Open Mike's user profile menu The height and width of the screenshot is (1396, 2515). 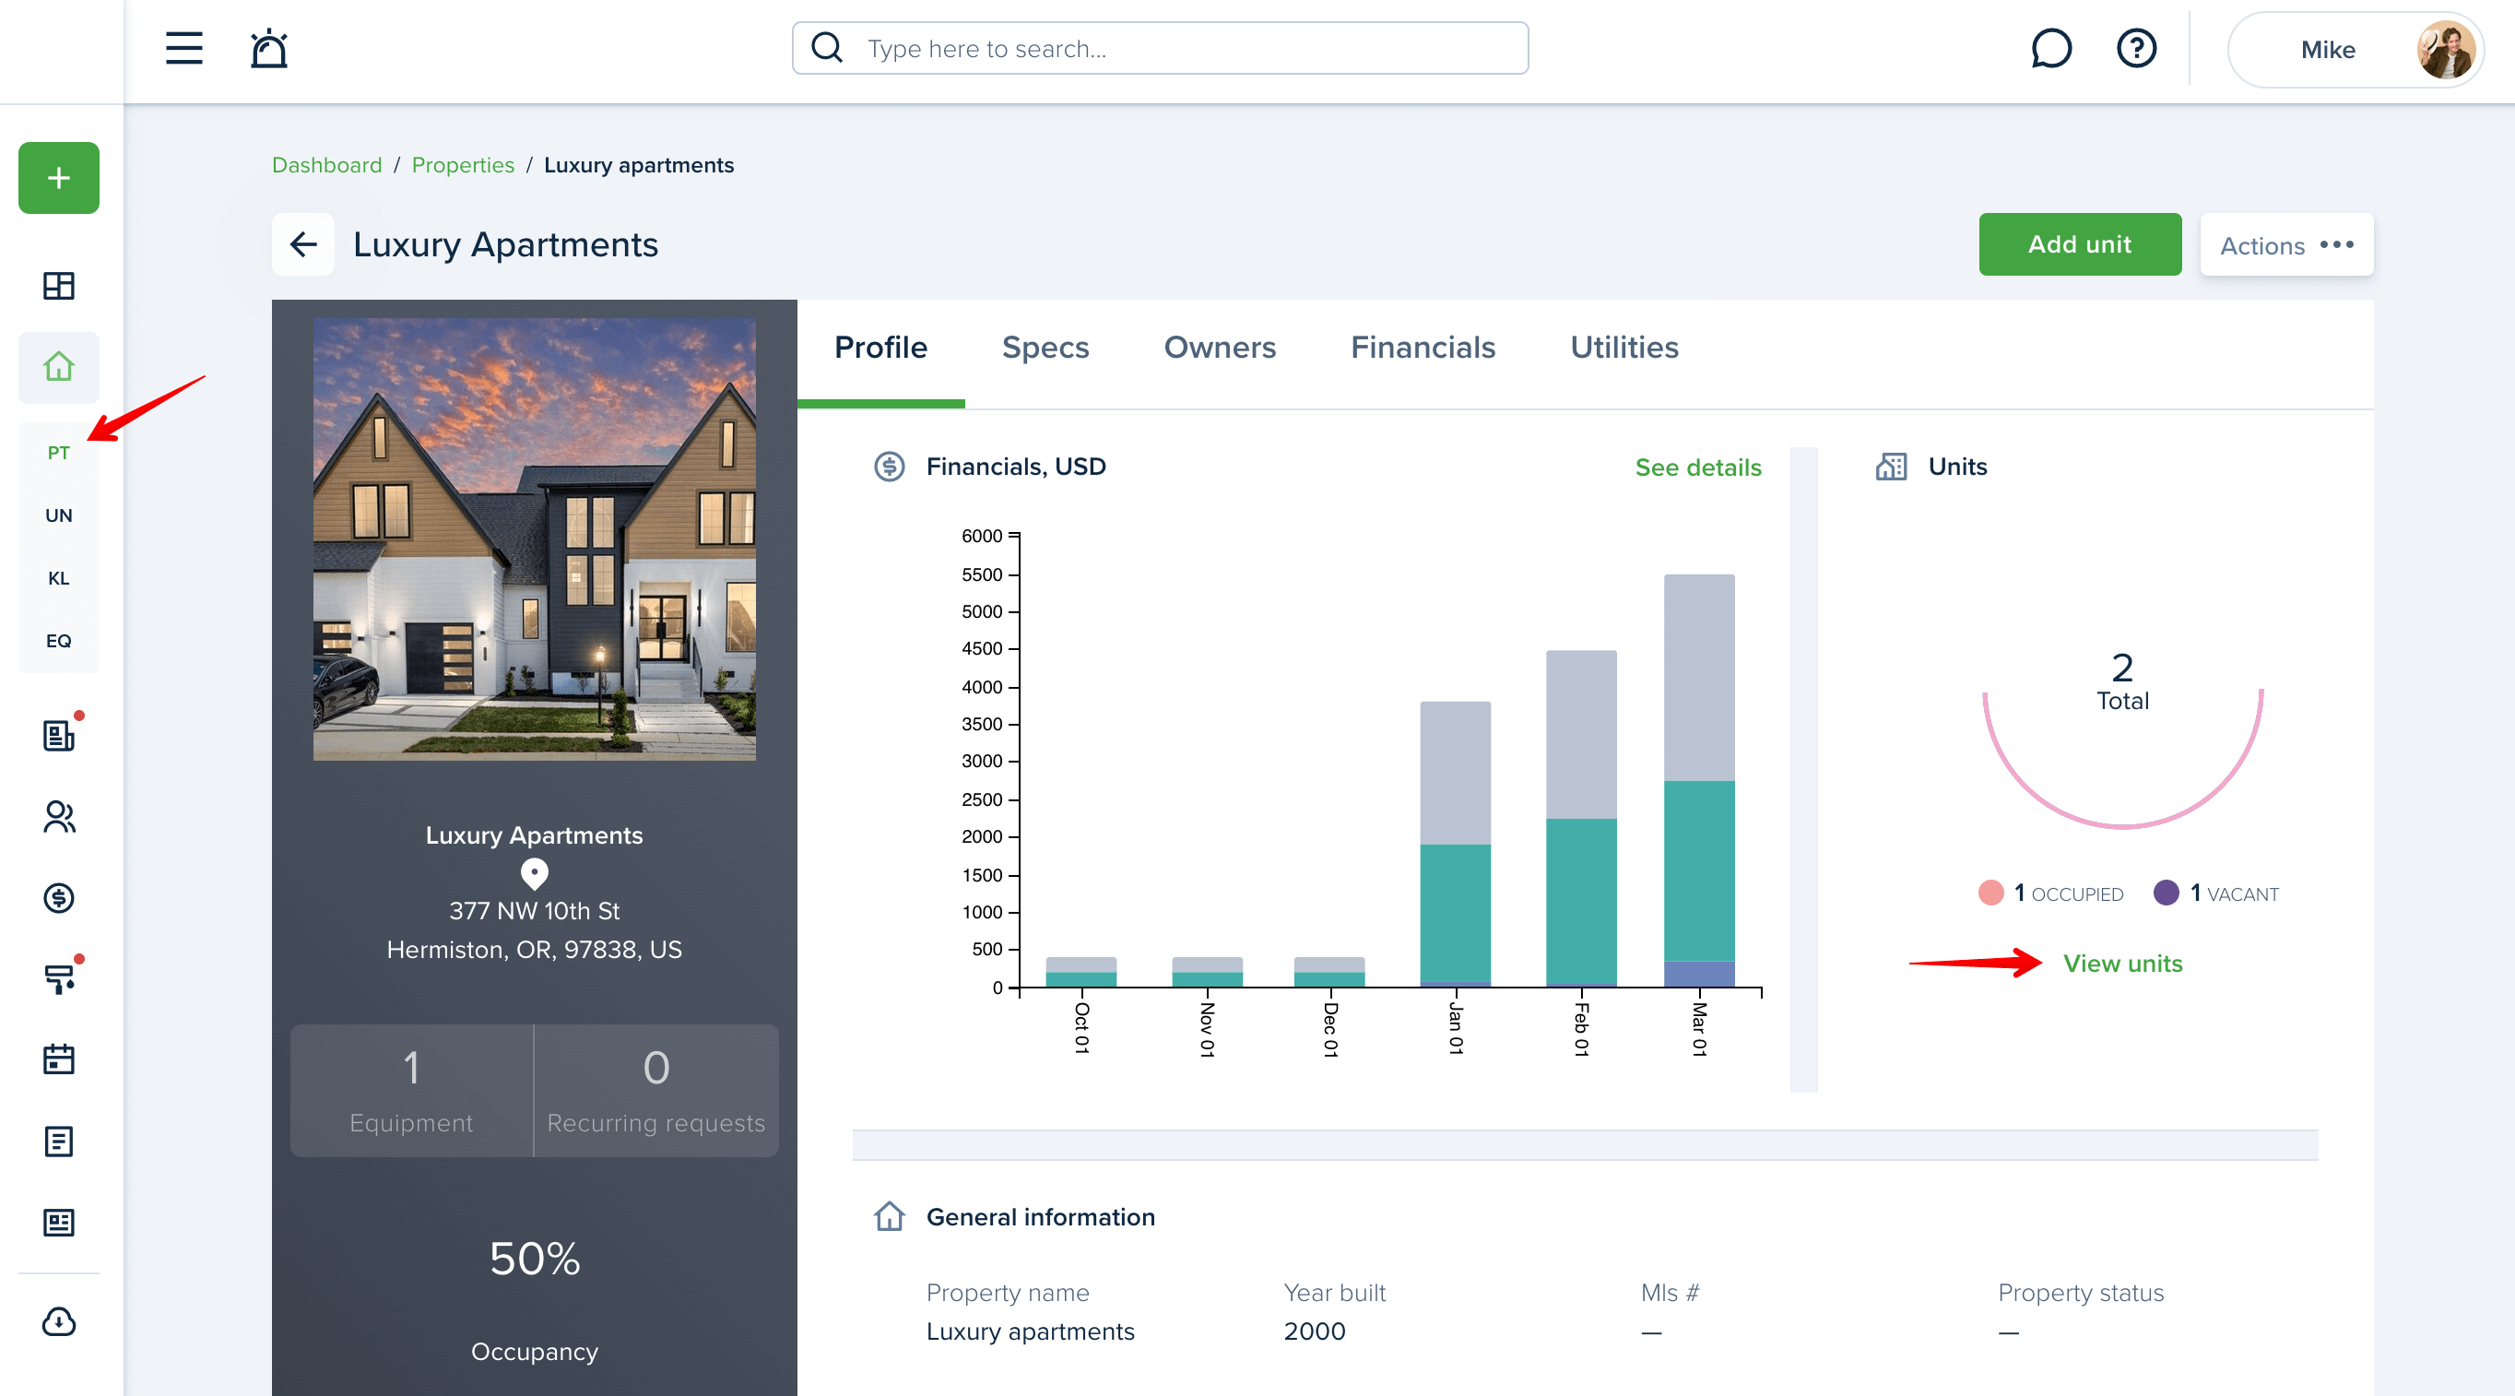coord(2354,50)
